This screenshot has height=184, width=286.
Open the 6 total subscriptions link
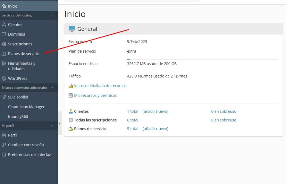133,120
